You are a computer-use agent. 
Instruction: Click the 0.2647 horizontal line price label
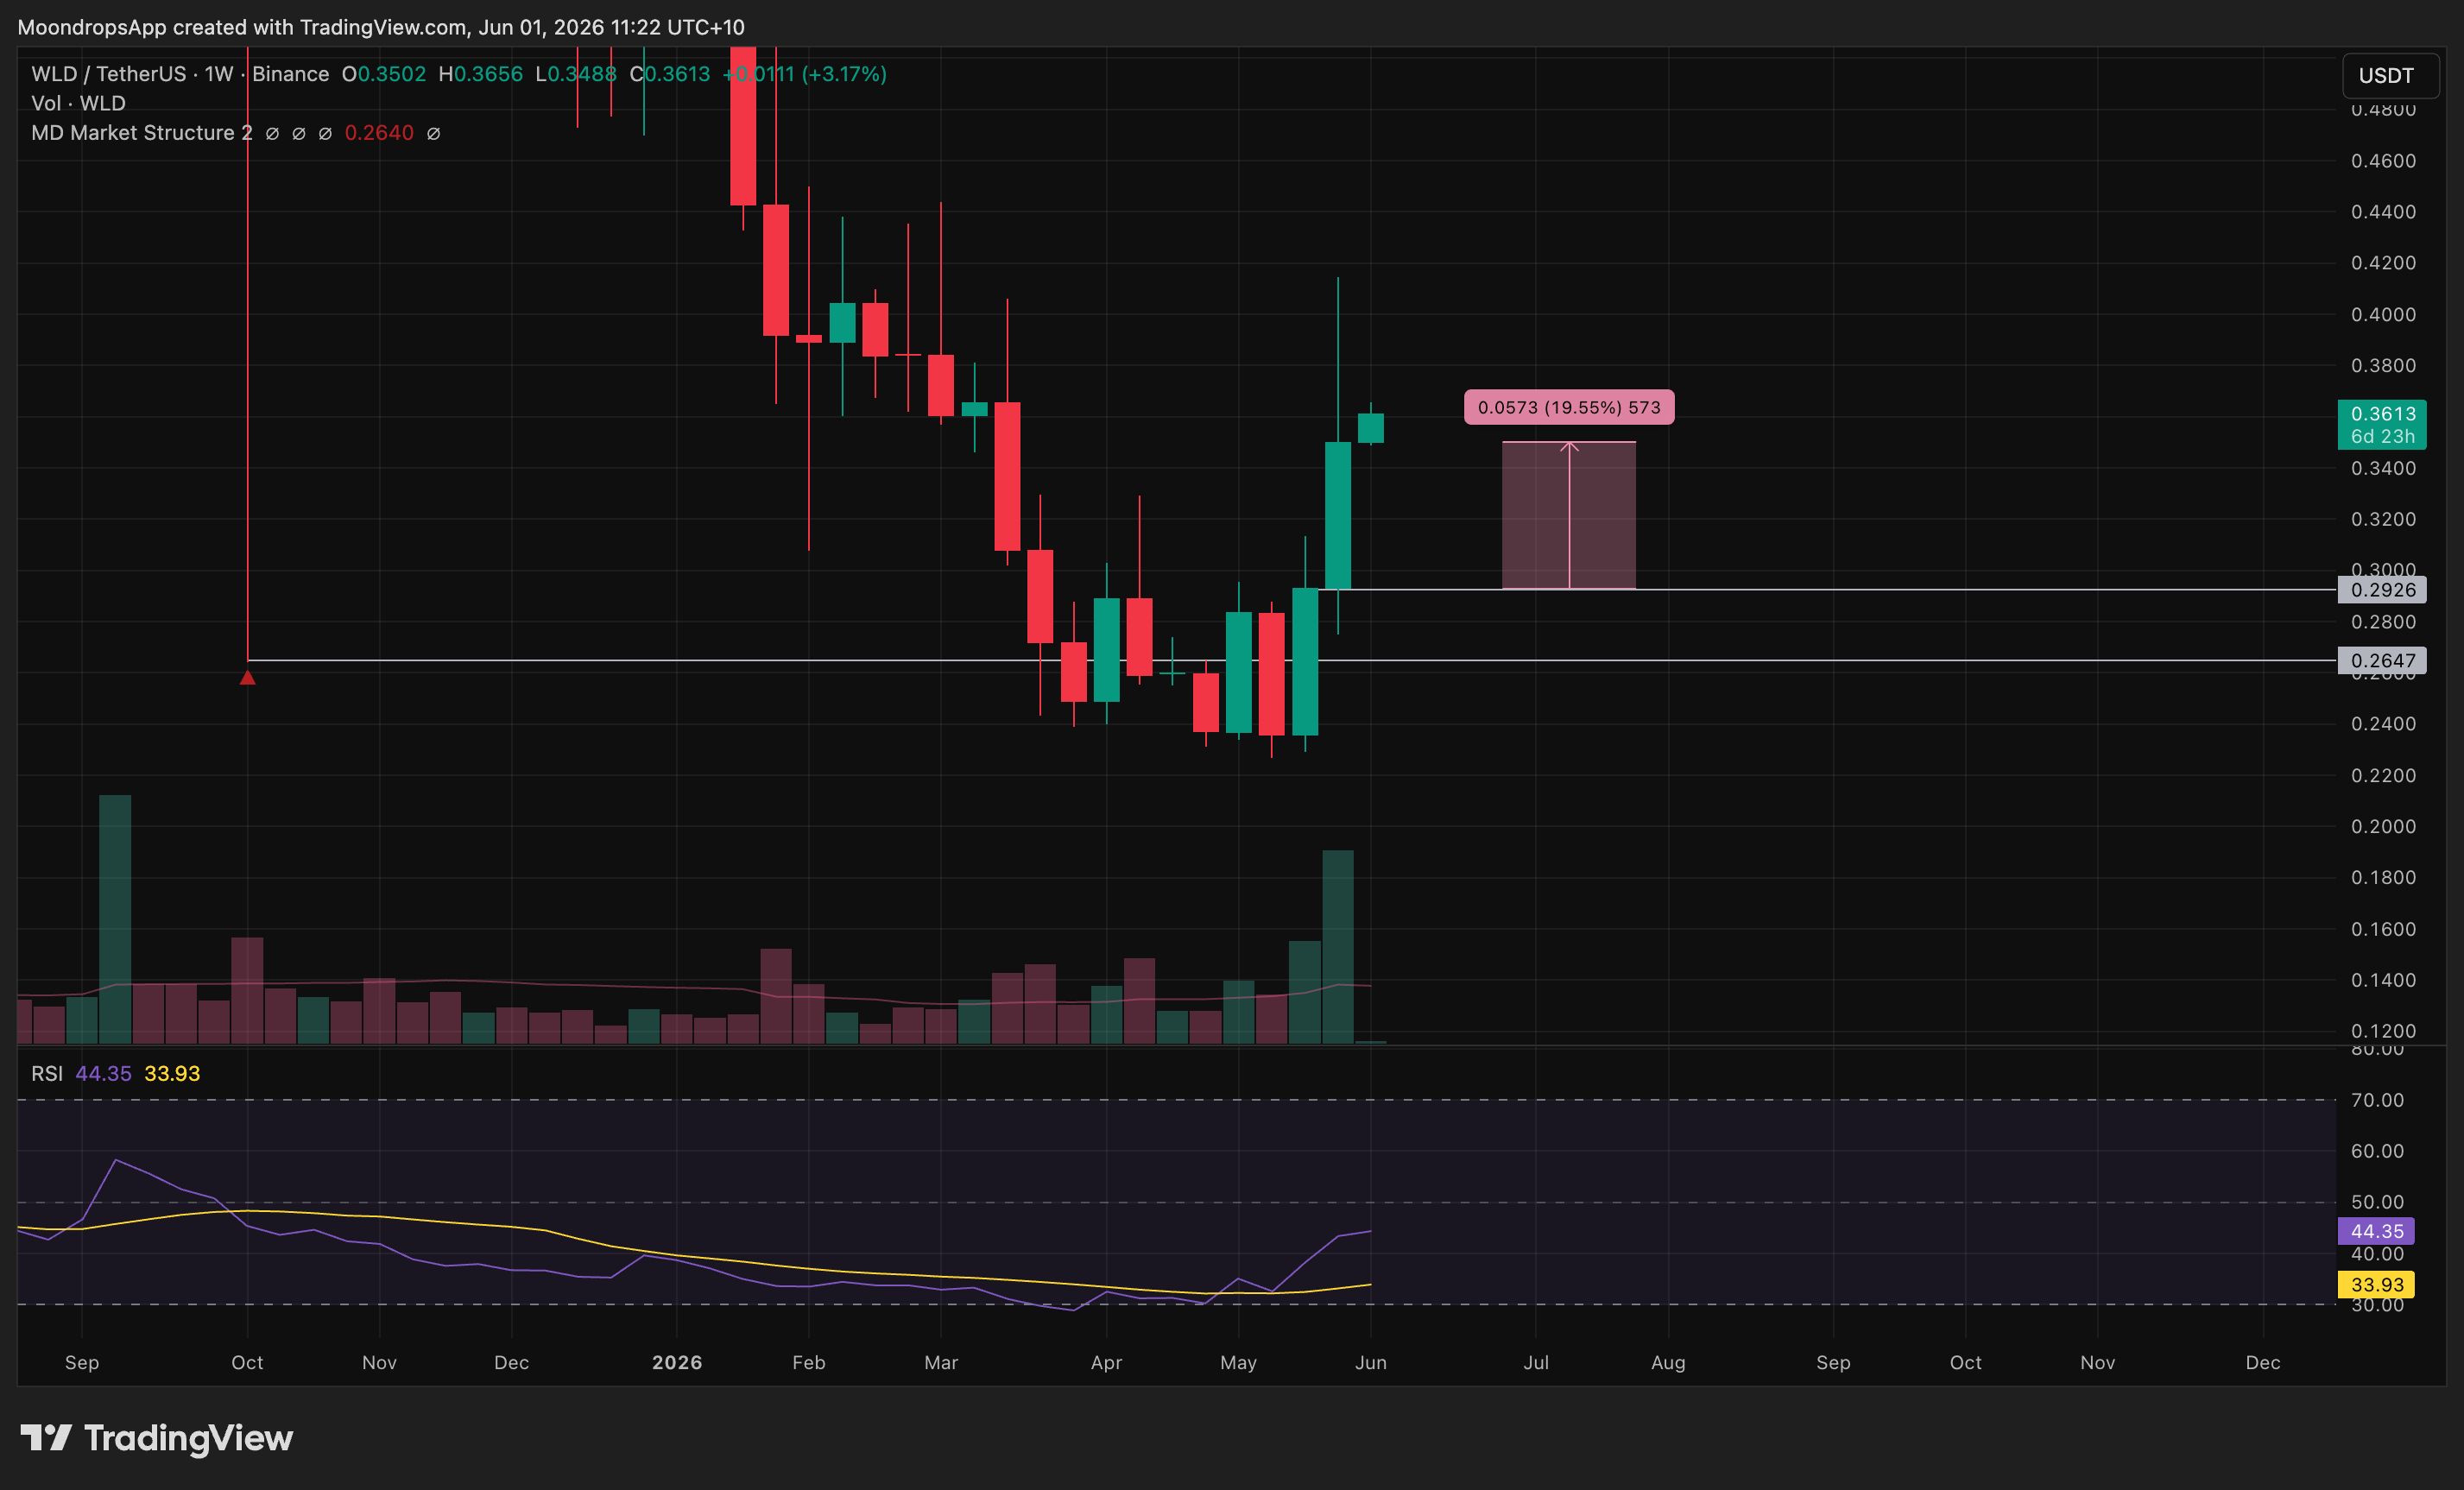coord(2382,661)
